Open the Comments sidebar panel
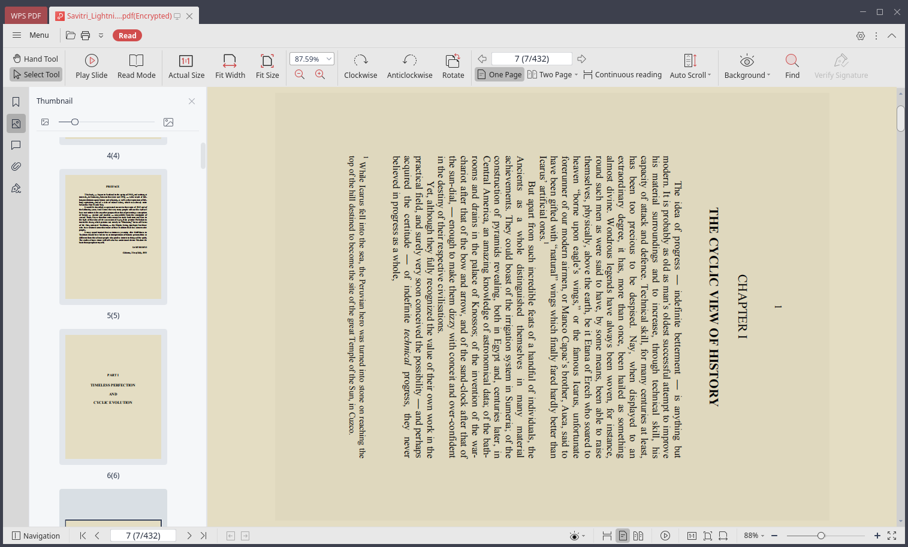908x547 pixels. click(16, 145)
